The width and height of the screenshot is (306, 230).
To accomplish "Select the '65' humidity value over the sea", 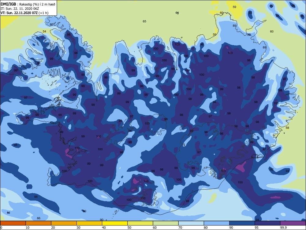I will (144, 21).
